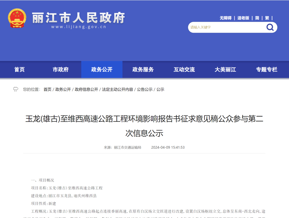Open the 无障碍 accessibility mode link

tap(225, 18)
